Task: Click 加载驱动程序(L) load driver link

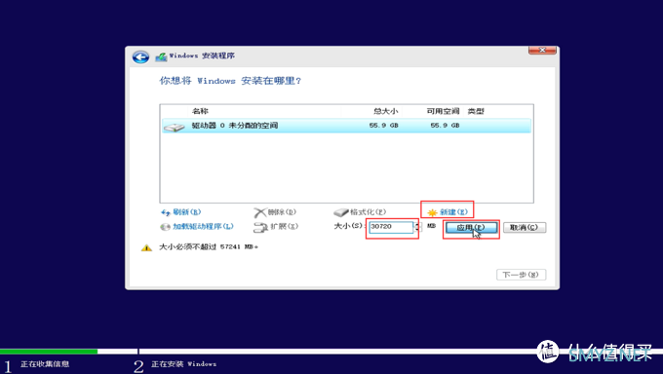Action: (203, 227)
